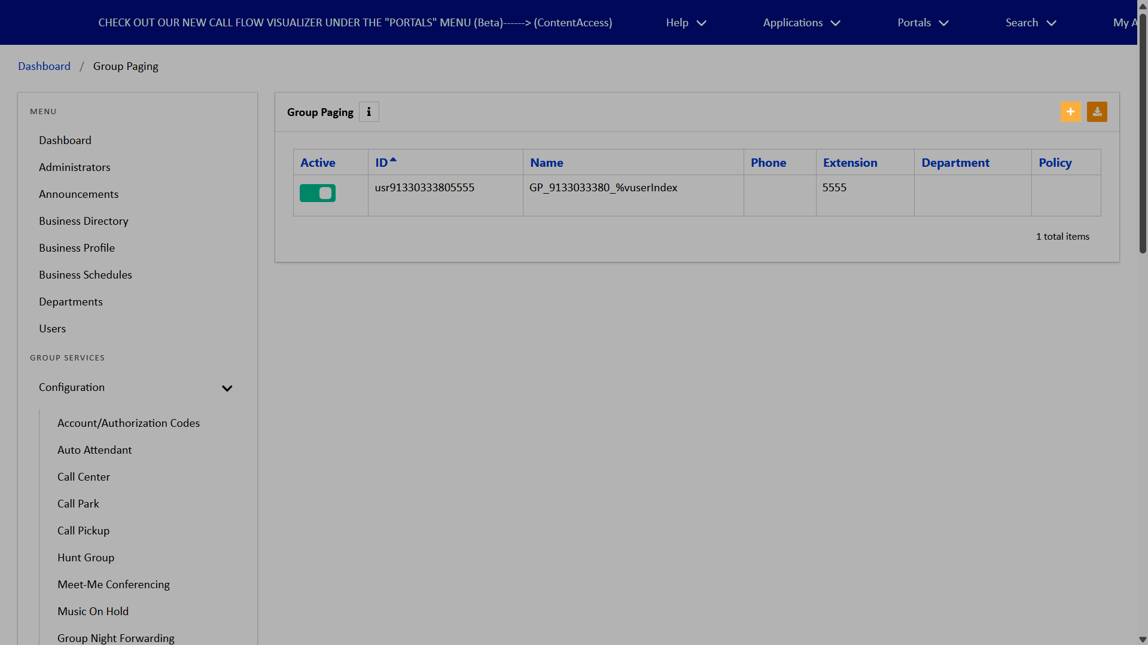1148x645 pixels.
Task: Open Business Directory from sidebar
Action: point(84,221)
